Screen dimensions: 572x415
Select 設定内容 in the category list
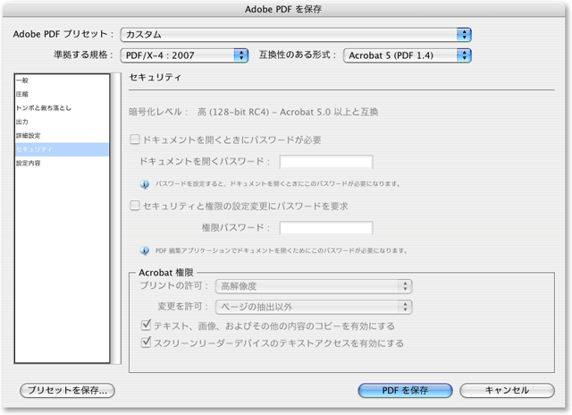coord(28,164)
